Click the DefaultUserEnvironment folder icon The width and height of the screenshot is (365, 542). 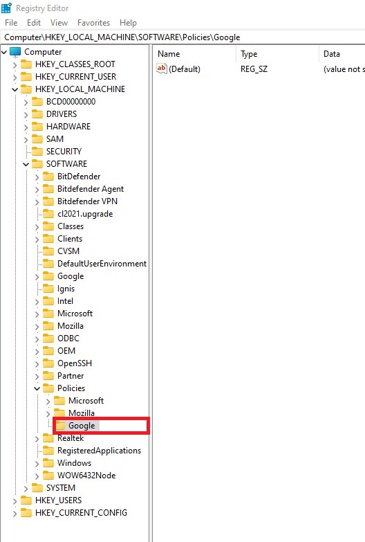pos(48,264)
